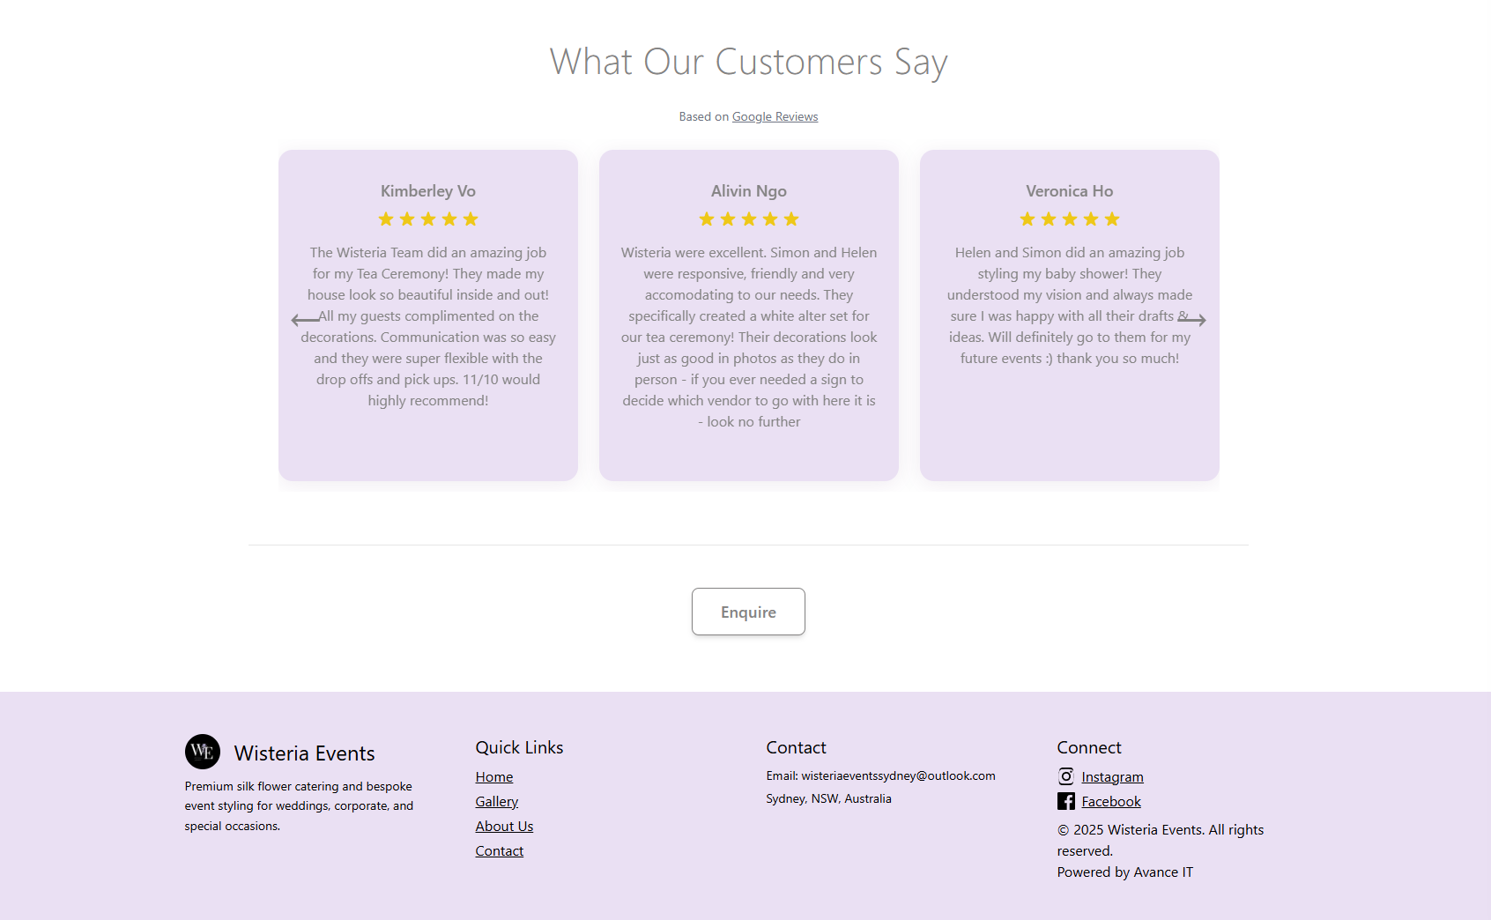Click the previous review left arrow
The width and height of the screenshot is (1491, 920).
(x=305, y=320)
